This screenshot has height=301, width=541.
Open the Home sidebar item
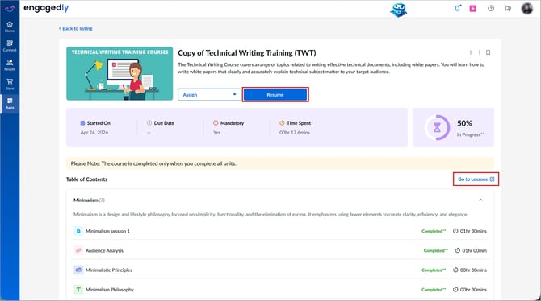(10, 27)
